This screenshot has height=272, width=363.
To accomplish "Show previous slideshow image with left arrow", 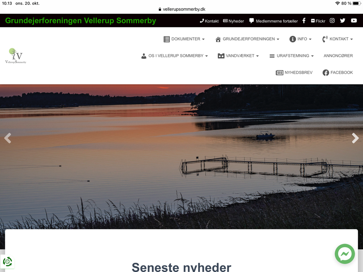I will tap(8, 138).
